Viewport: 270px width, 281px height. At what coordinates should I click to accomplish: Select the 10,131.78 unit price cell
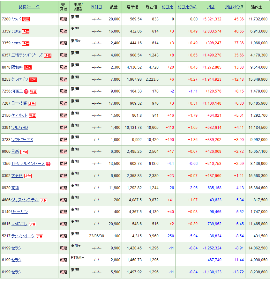click(x=133, y=128)
